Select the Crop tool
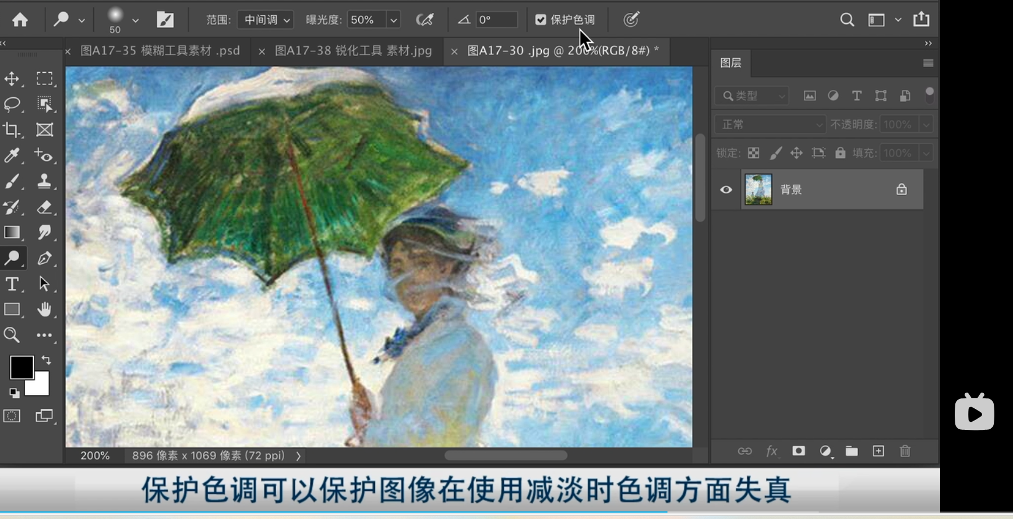Screen dimensions: 1013x519 coord(12,130)
